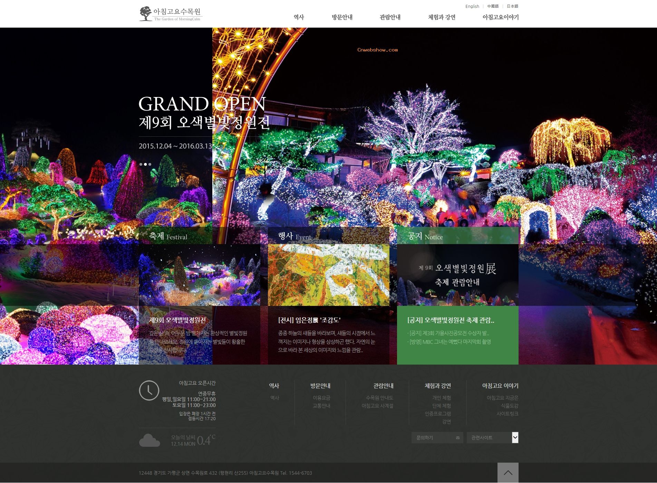Switch site language to 日本語

coord(512,6)
